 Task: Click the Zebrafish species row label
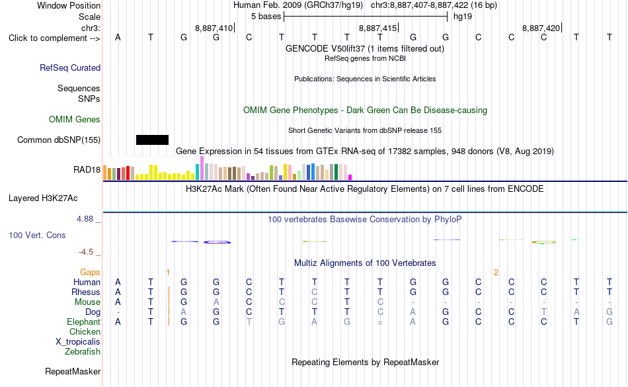[83, 351]
